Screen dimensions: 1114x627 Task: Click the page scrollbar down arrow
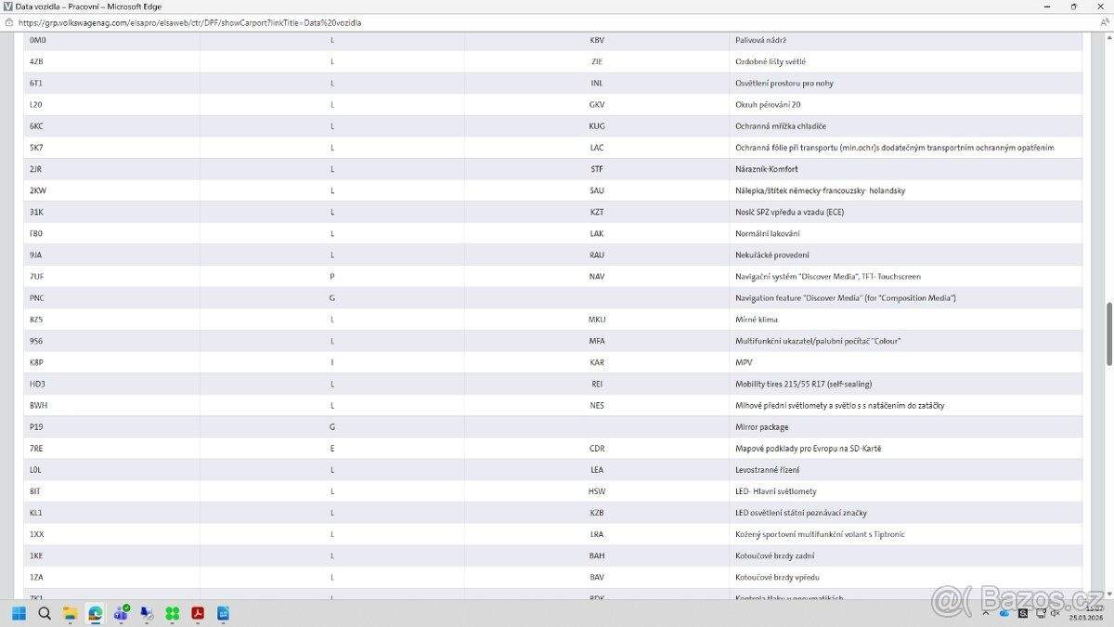pyautogui.click(x=1107, y=594)
